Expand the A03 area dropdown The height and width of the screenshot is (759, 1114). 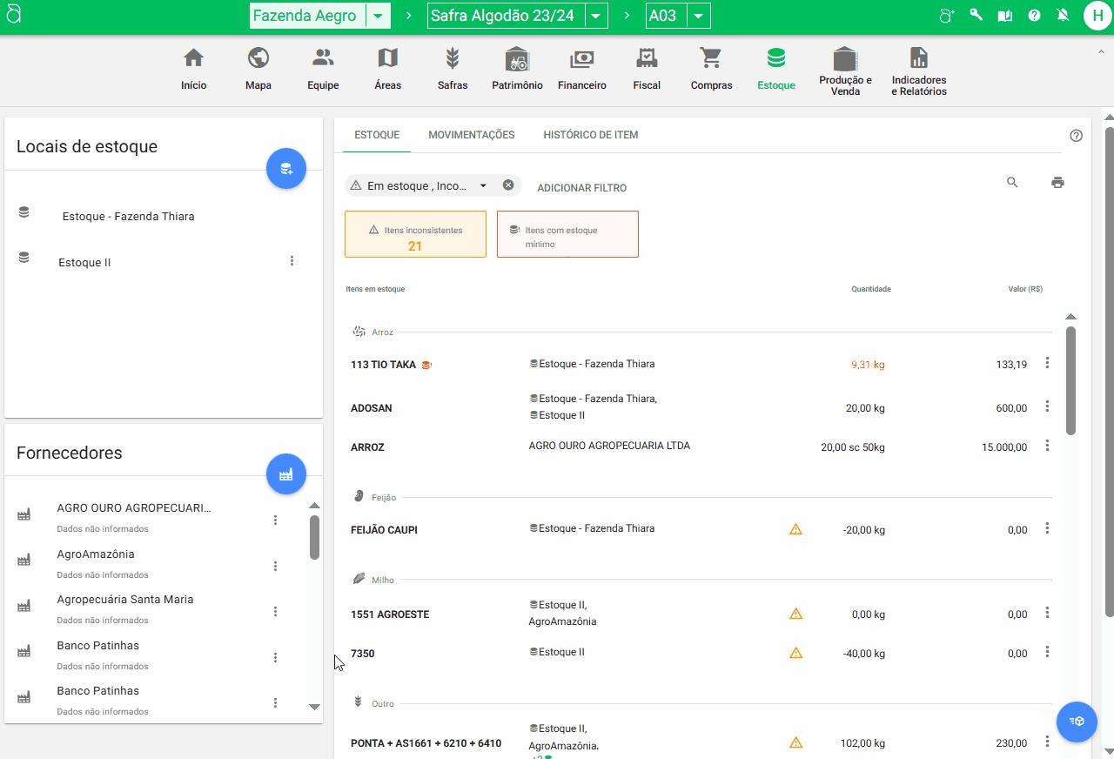click(x=699, y=17)
